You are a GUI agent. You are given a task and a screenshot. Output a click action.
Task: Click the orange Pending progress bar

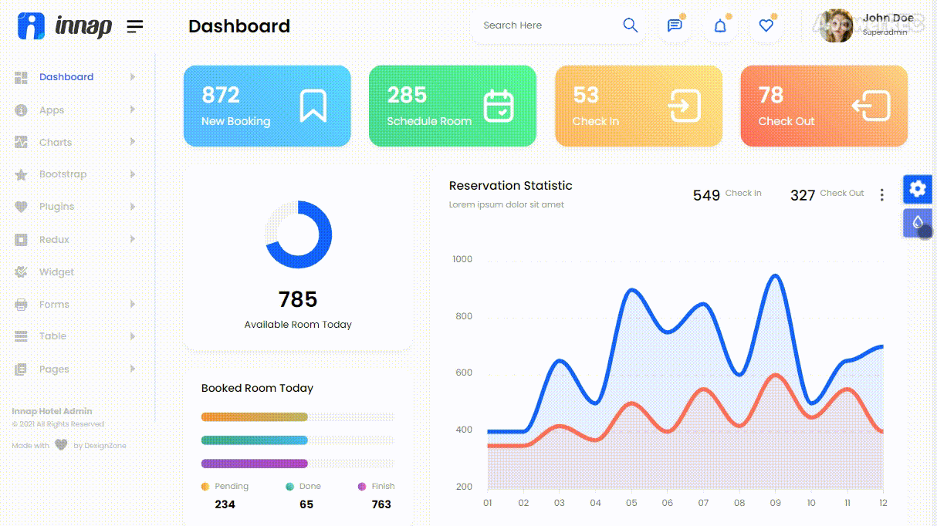254,417
